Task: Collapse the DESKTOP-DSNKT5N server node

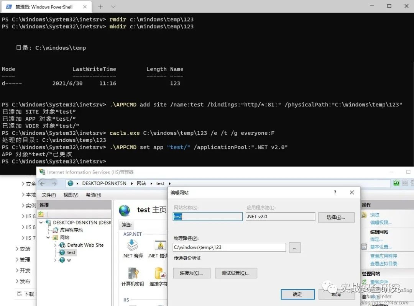Action: [41, 223]
